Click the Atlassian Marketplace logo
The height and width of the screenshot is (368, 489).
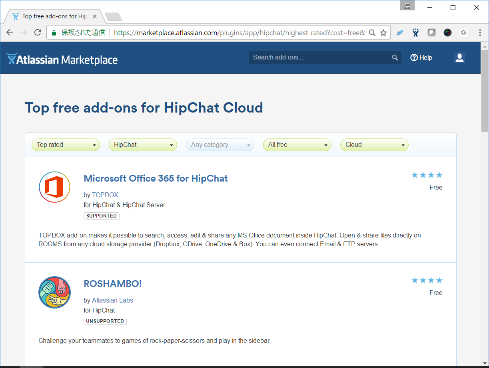pyautogui.click(x=62, y=59)
